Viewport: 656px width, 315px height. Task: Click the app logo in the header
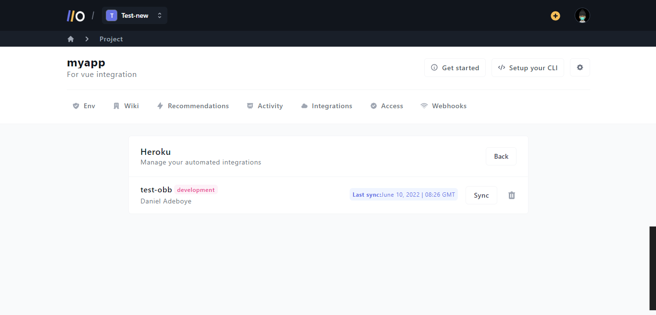[x=76, y=16]
